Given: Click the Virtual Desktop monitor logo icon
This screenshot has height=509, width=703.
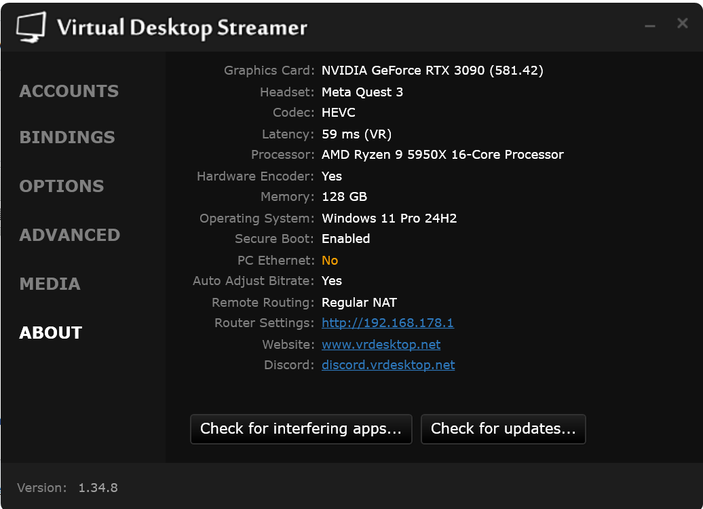Looking at the screenshot, I should (x=31, y=26).
